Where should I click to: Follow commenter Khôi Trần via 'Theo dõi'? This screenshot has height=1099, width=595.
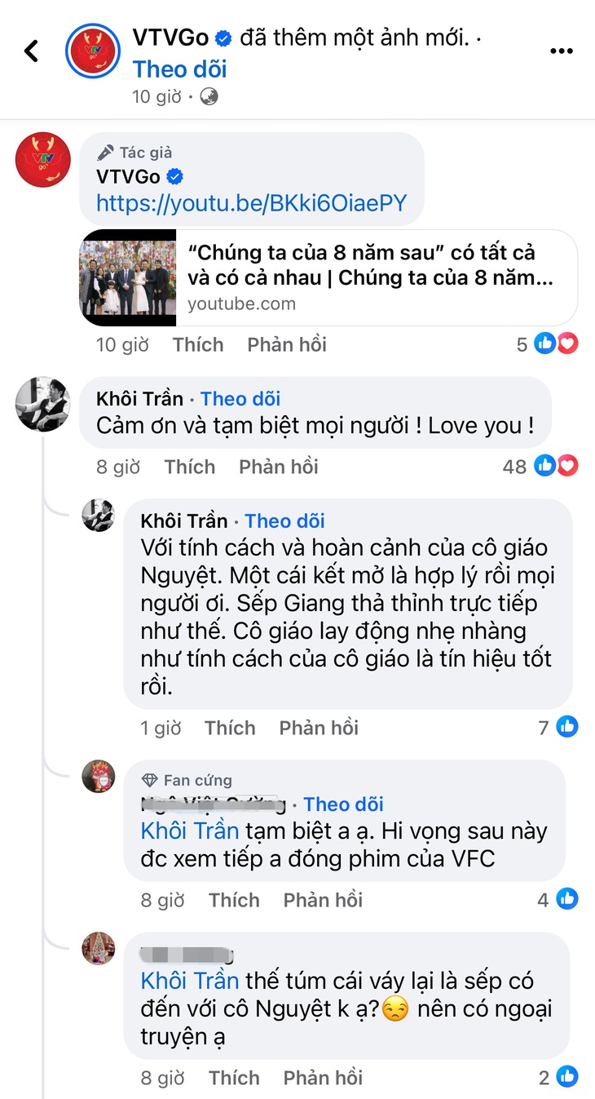click(240, 398)
